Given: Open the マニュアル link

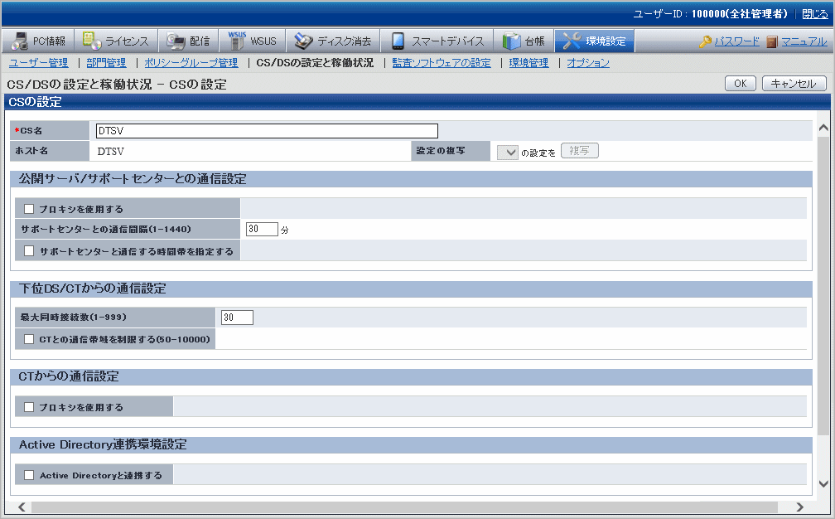Looking at the screenshot, I should [x=804, y=41].
